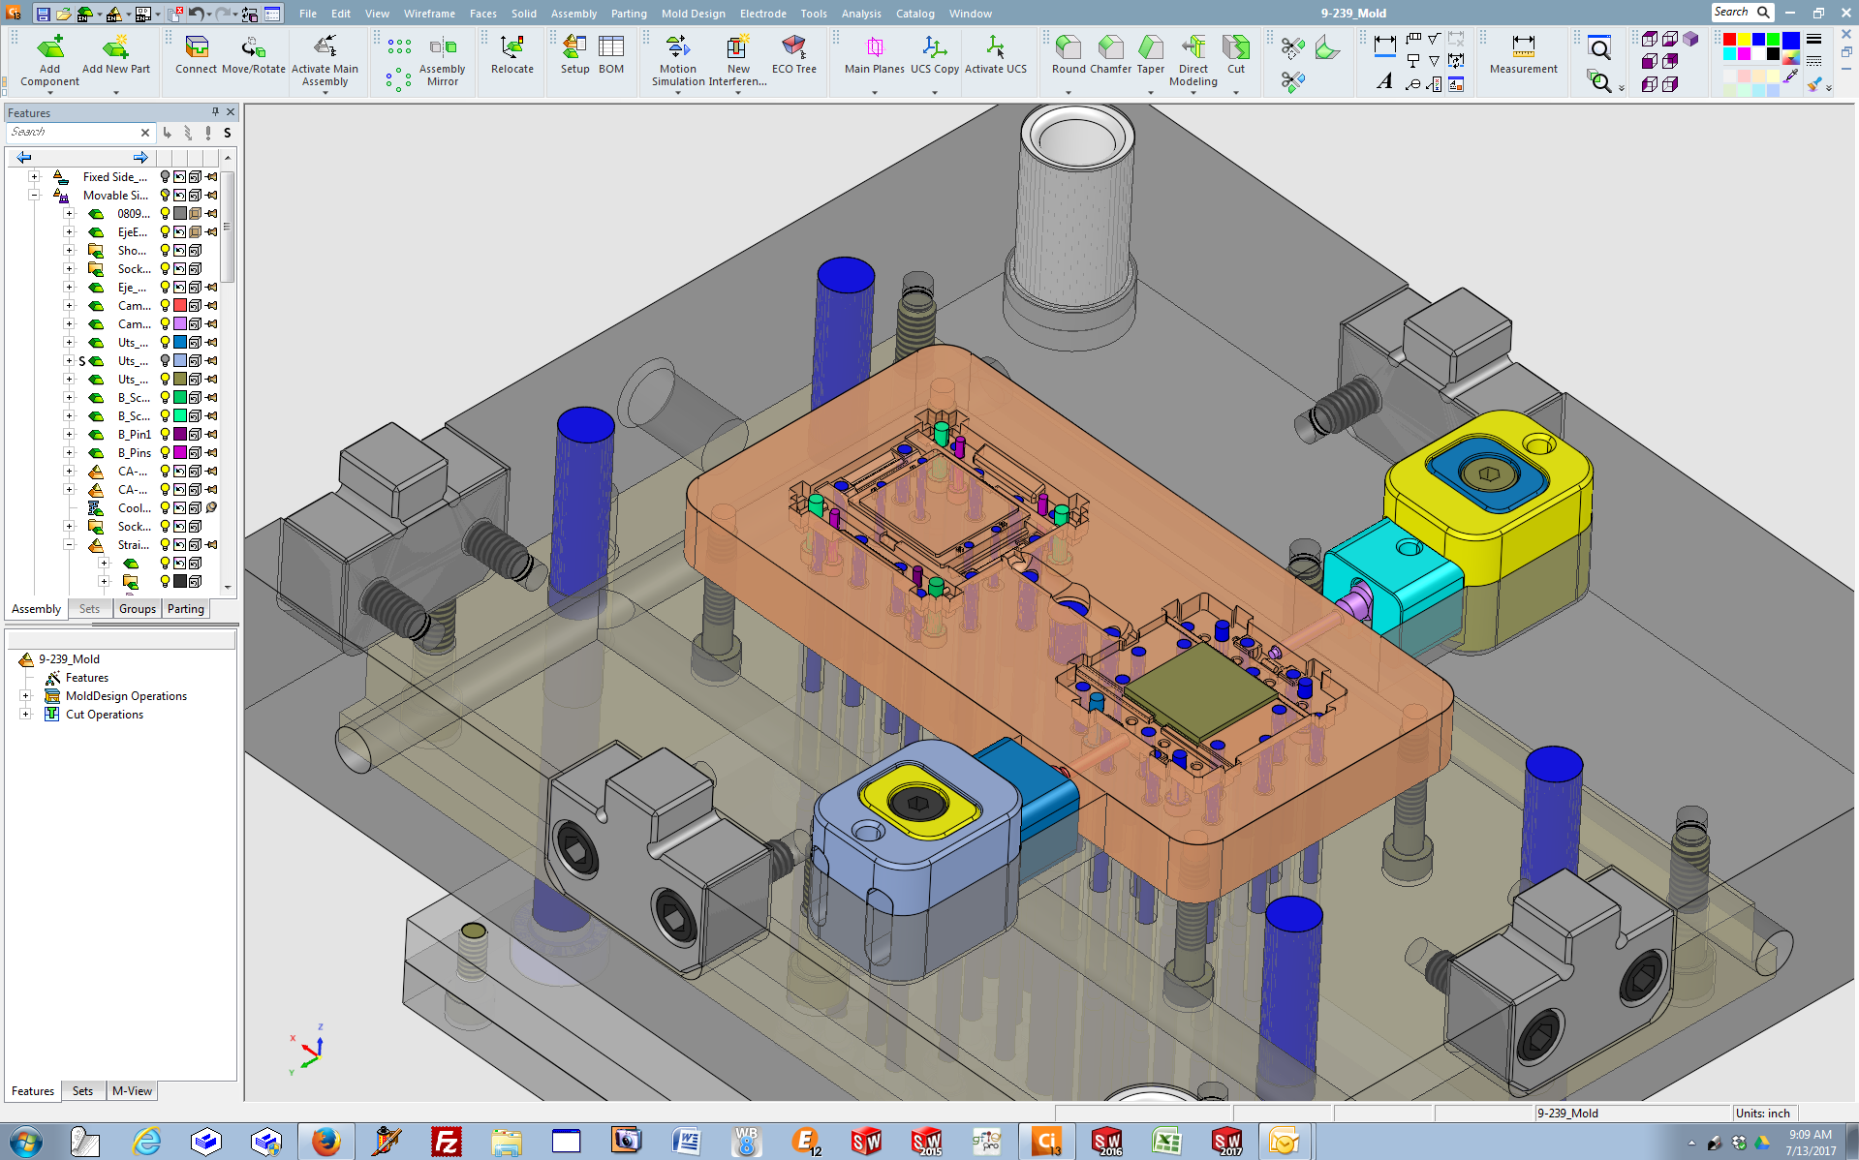Toggle visibility bulb for Fixed Side item

tap(165, 177)
